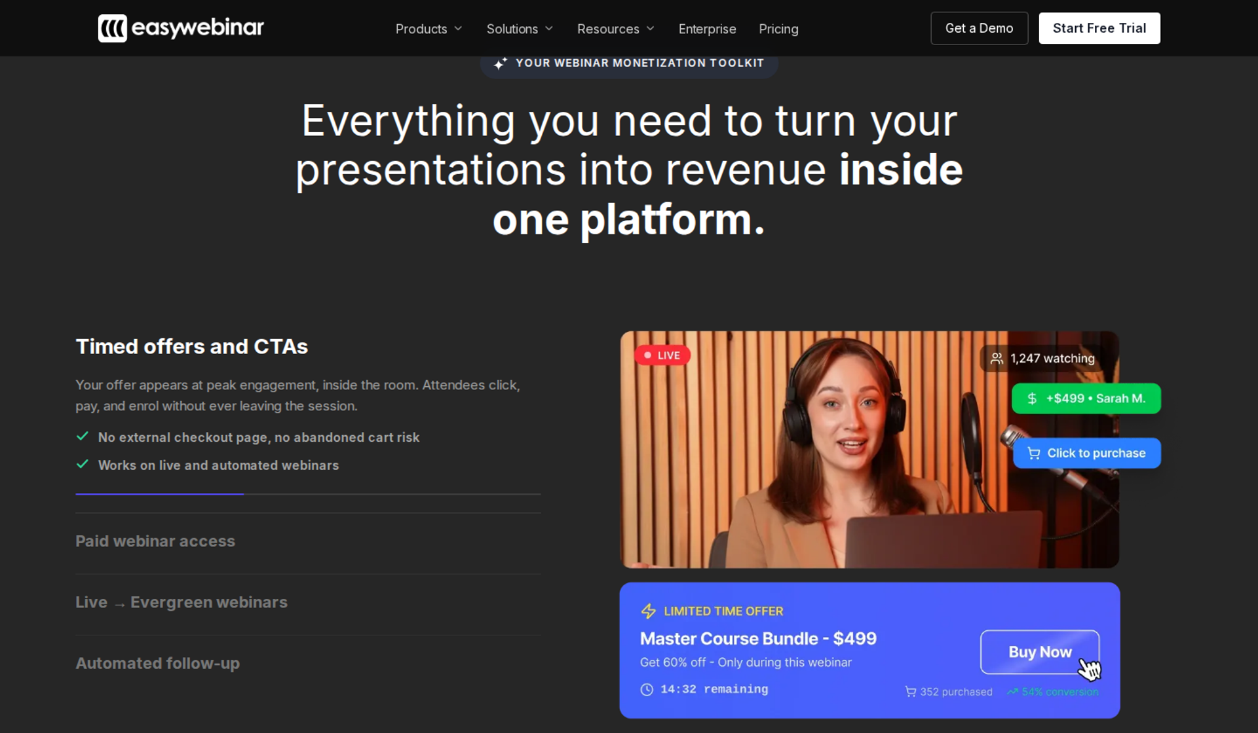The image size is (1258, 733).
Task: Expand Live to Evergreen webinars section
Action: point(308,603)
